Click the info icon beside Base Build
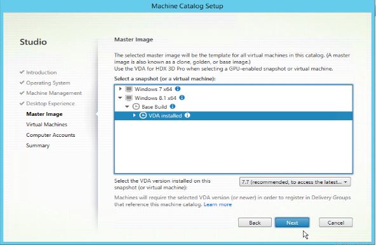The image size is (376, 245). coord(172,106)
